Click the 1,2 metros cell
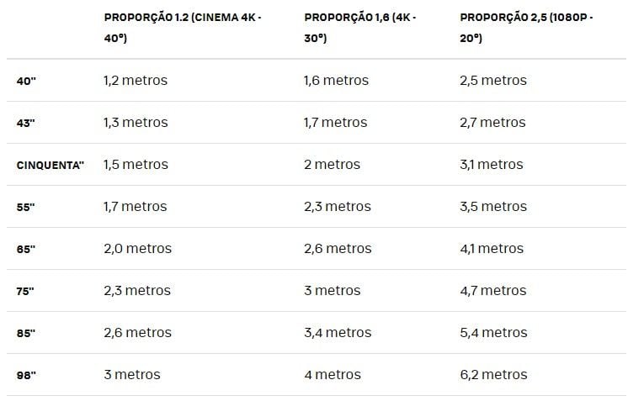628x401 pixels. [135, 81]
